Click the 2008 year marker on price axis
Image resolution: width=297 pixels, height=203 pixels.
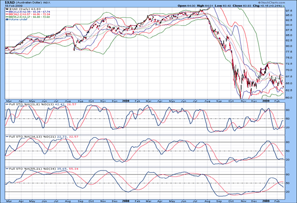click(126, 101)
